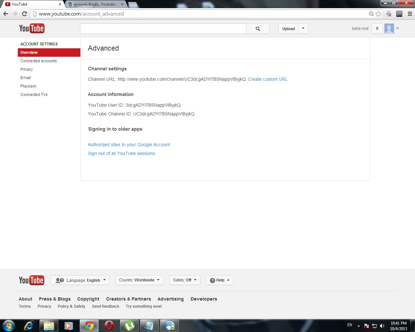Viewport: 415px width, 332px height.
Task: Open the Chrome menu icon with three bars
Action: [x=410, y=14]
